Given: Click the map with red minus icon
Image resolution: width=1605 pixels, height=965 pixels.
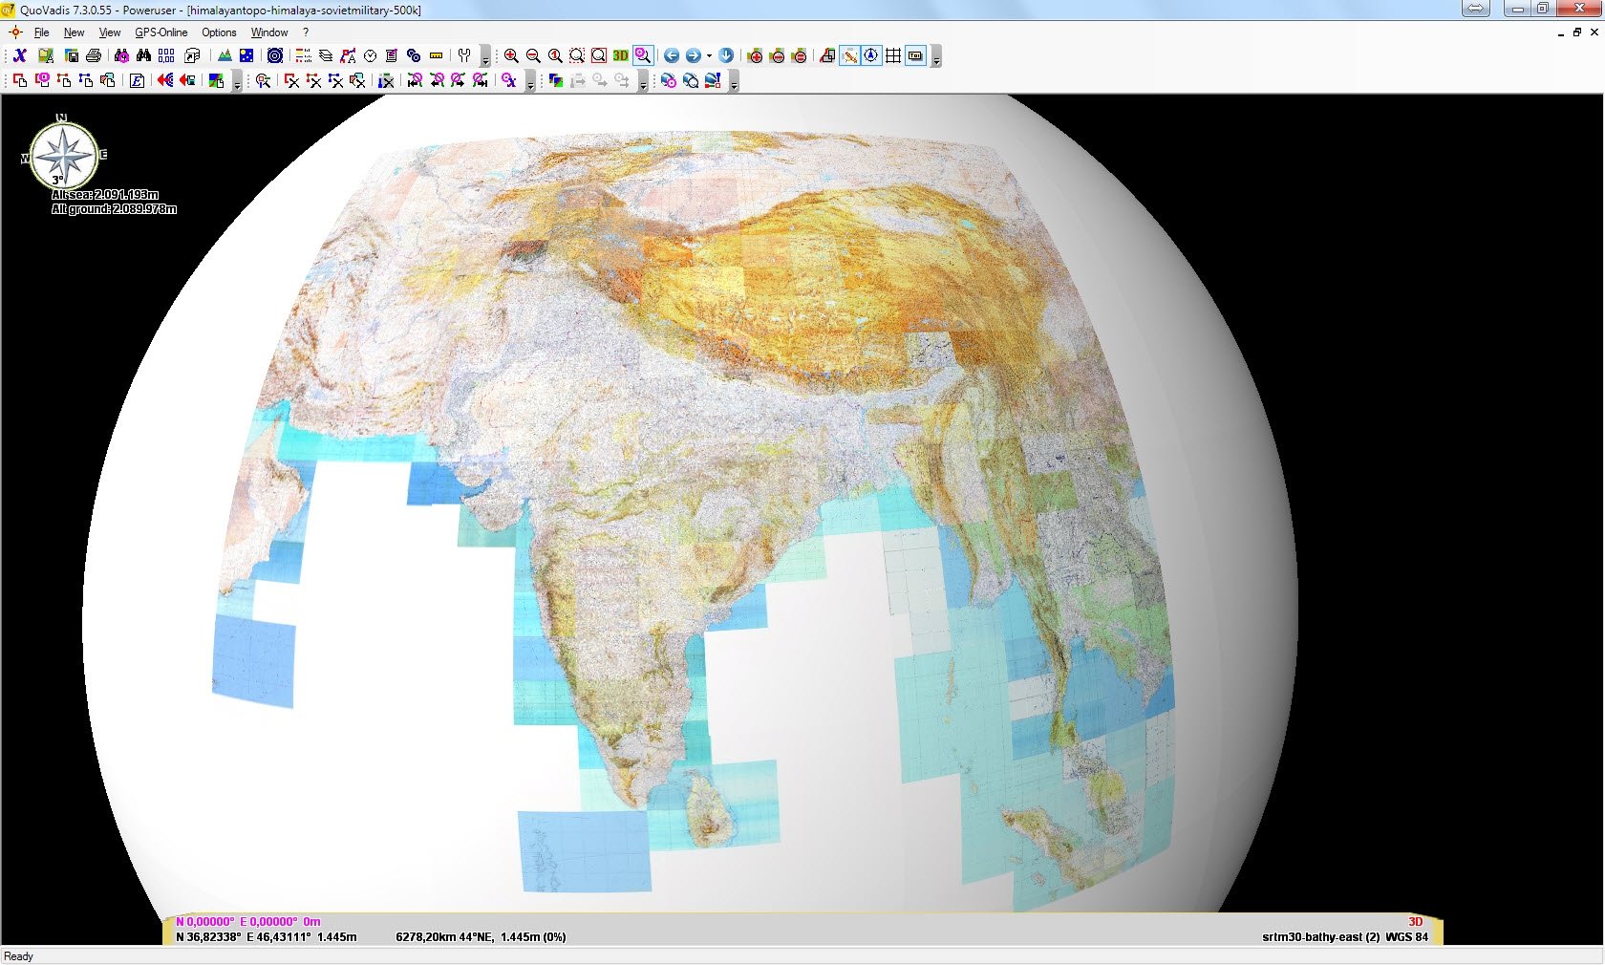Looking at the screenshot, I should point(778,55).
